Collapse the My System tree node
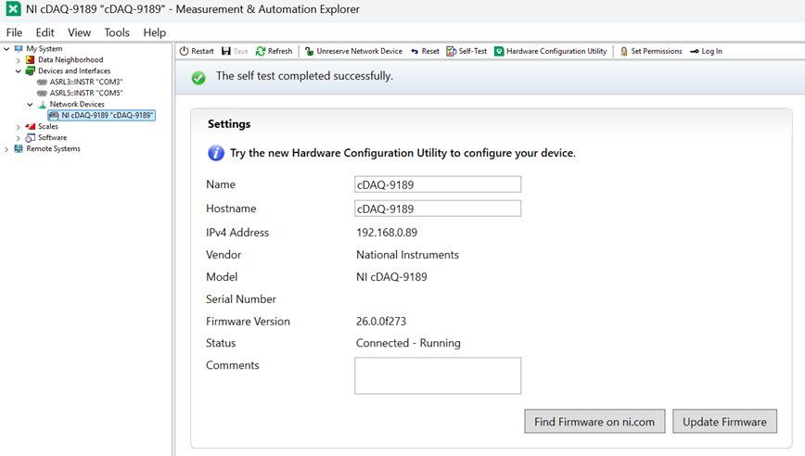Screen dimensions: 805x456 [x=6, y=49]
